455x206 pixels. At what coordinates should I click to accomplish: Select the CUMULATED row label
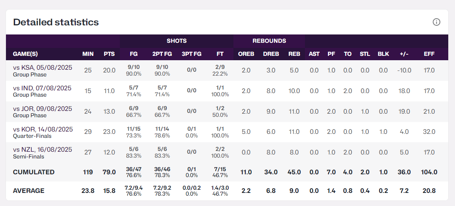pyautogui.click(x=34, y=172)
